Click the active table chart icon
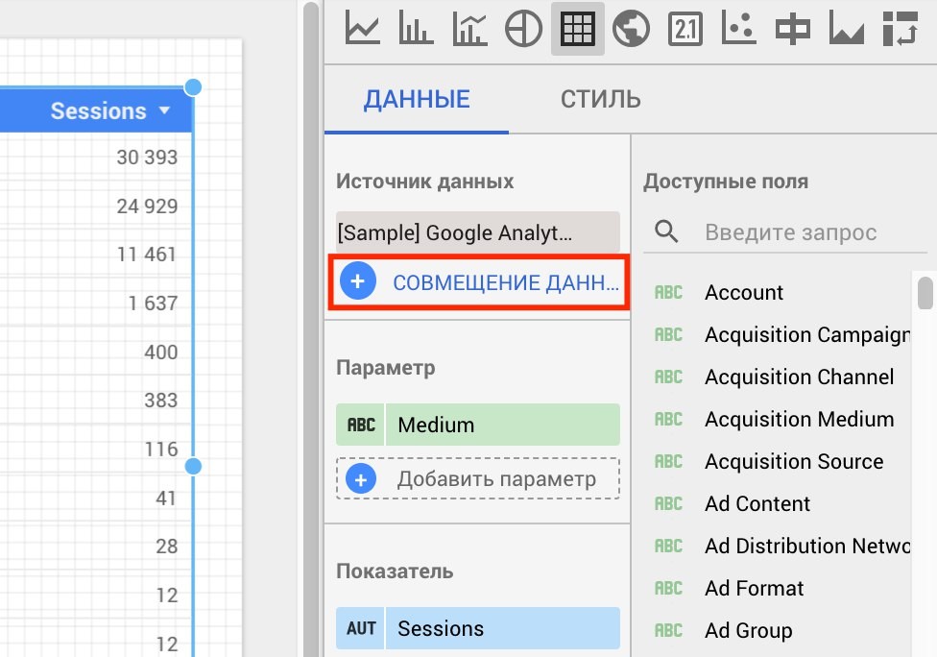The image size is (937, 657). (x=577, y=29)
